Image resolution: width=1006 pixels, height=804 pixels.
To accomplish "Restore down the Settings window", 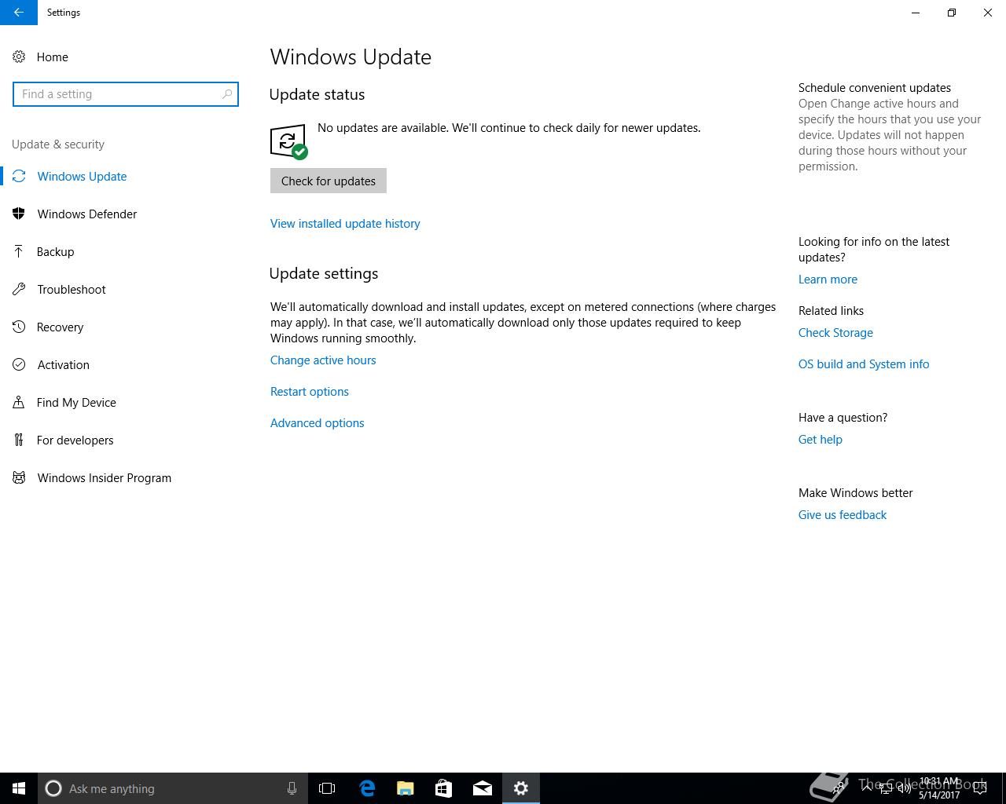I will (x=952, y=13).
